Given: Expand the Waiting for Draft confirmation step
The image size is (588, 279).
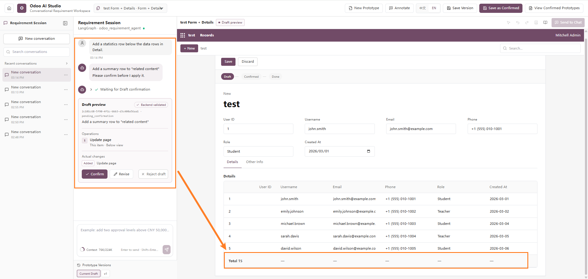Looking at the screenshot, I should [x=91, y=90].
